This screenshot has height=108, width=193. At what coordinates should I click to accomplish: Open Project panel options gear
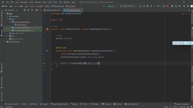[x=37, y=10]
